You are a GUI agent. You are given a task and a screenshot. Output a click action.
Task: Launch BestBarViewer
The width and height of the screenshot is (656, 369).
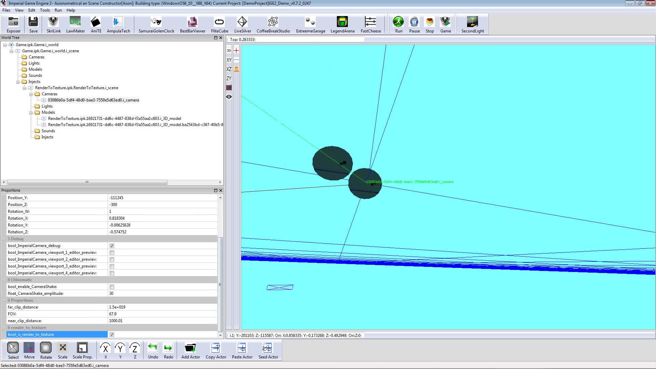coord(192,25)
